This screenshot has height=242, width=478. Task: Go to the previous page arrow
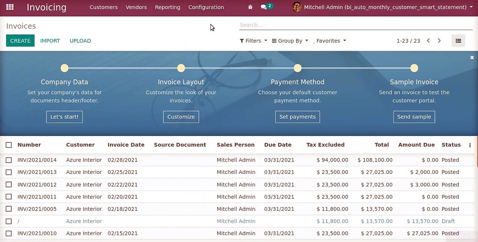coord(428,41)
